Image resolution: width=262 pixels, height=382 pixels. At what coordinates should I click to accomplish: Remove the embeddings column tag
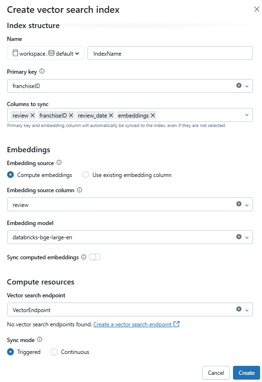click(x=153, y=116)
